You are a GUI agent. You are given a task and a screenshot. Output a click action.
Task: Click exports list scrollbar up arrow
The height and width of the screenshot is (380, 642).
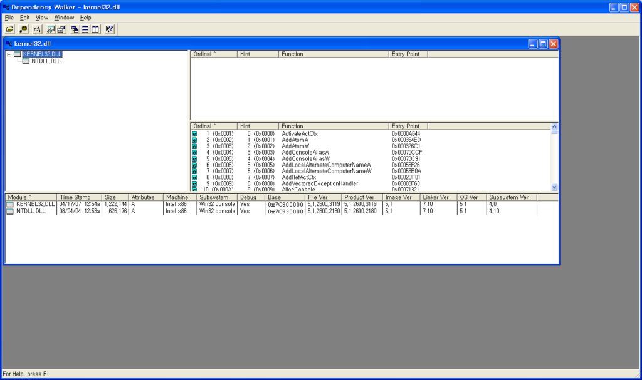click(554, 126)
